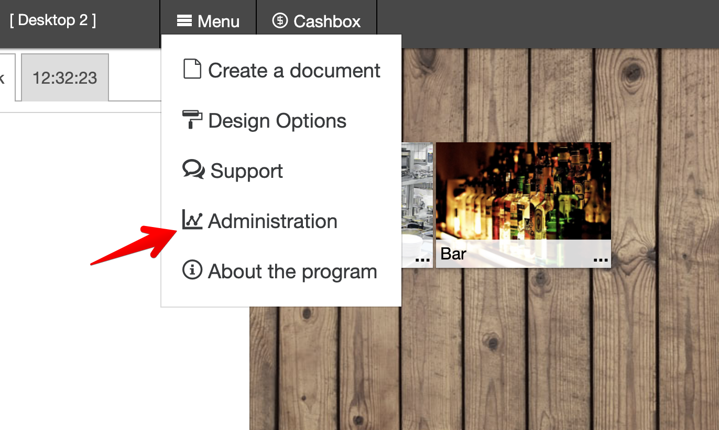Viewport: 719px width, 430px height.
Task: Open "Design Options" from the menu
Action: click(277, 121)
